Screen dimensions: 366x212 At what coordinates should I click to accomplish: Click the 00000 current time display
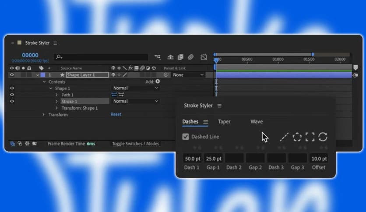click(30, 55)
